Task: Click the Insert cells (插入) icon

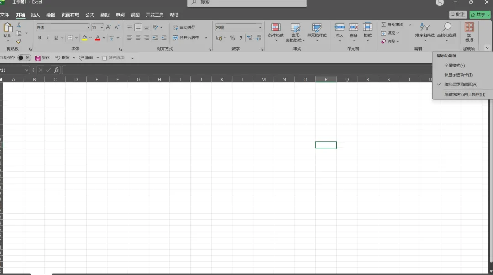Action: point(339,27)
